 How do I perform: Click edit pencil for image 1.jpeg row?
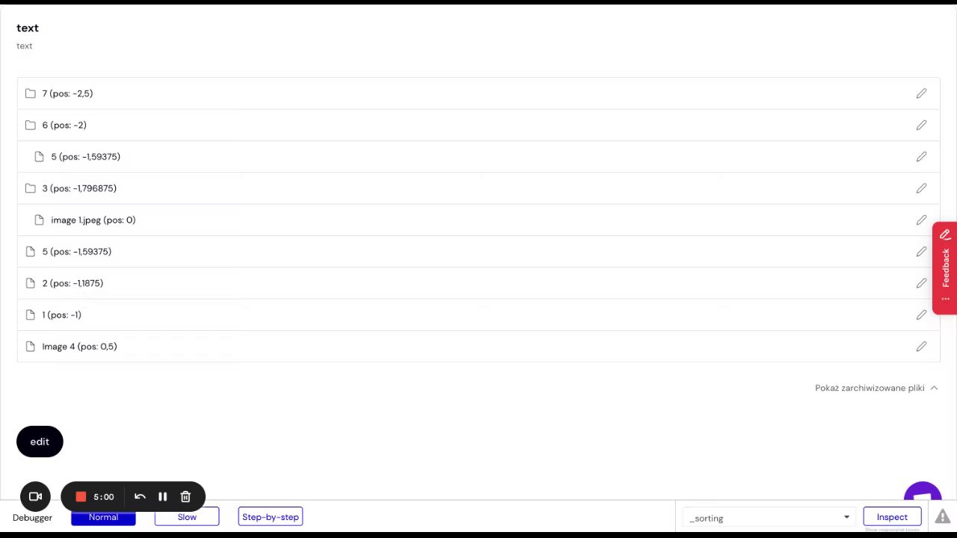(921, 220)
